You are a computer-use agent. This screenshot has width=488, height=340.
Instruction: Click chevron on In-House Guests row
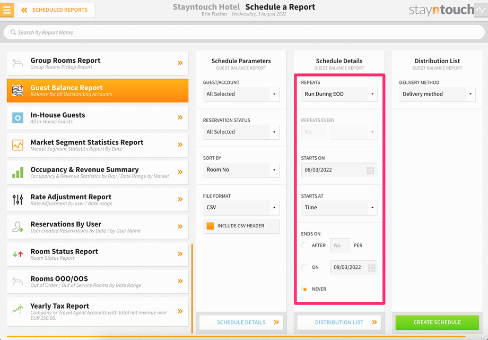point(180,117)
